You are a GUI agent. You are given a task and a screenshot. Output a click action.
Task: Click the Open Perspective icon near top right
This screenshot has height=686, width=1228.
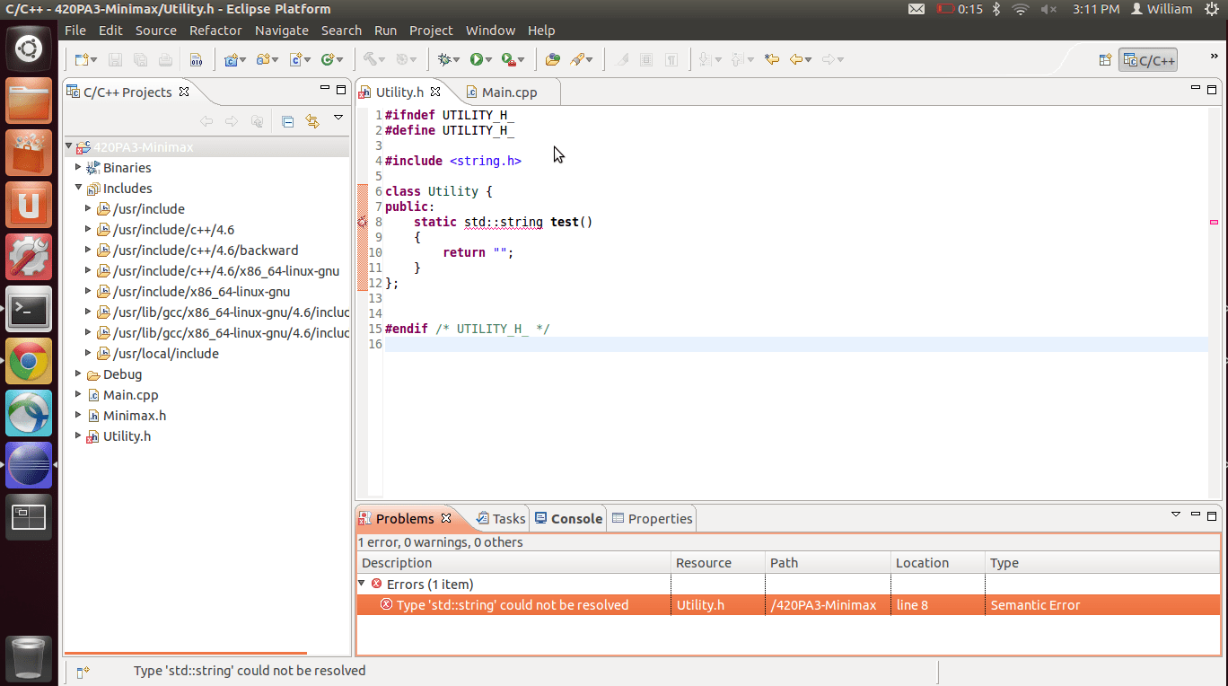pyautogui.click(x=1105, y=60)
